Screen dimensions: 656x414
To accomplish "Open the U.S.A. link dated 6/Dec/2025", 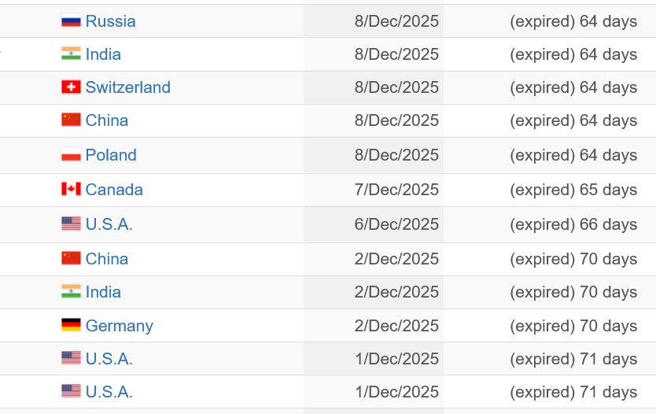I will click(x=109, y=224).
